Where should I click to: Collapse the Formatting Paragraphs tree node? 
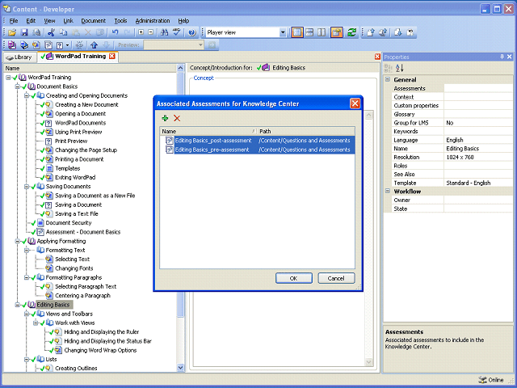pos(27,277)
